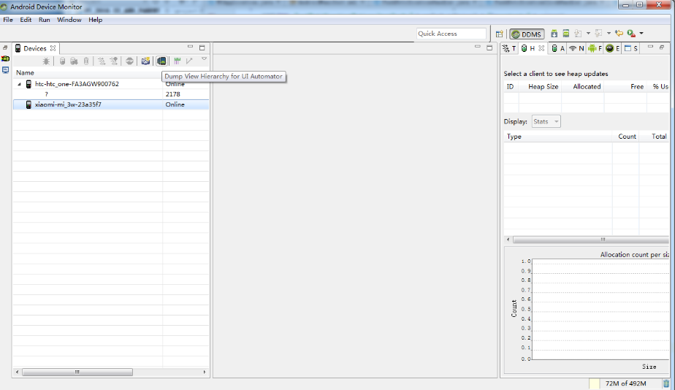Open dropdown after the previous annotation icon
The height and width of the screenshot is (390, 675).
pos(609,34)
